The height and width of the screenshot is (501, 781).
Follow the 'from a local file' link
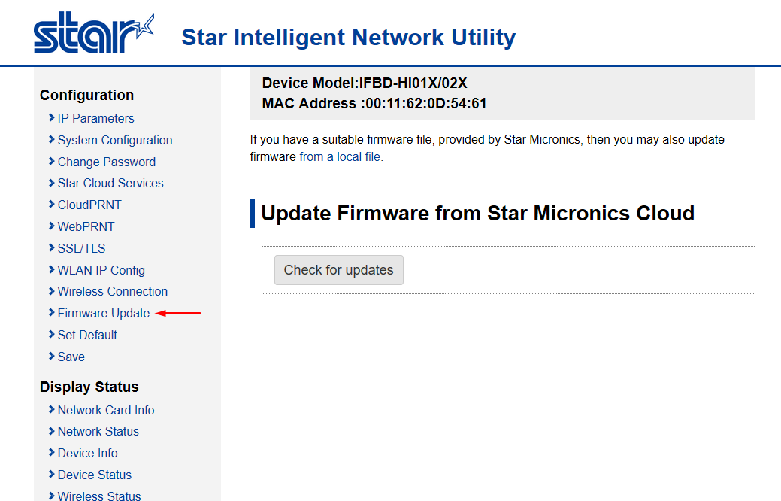(x=341, y=157)
